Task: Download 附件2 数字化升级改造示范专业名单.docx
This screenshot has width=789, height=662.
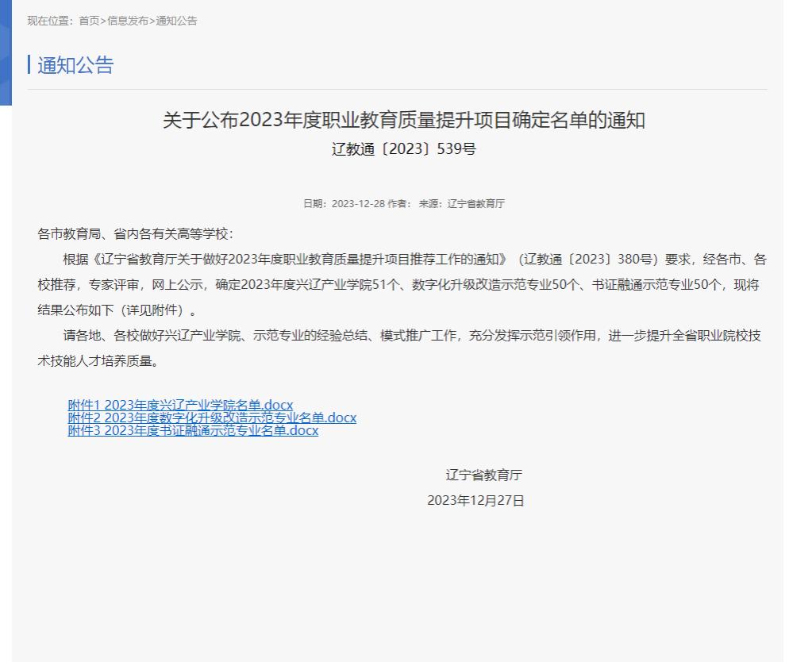Action: (212, 418)
